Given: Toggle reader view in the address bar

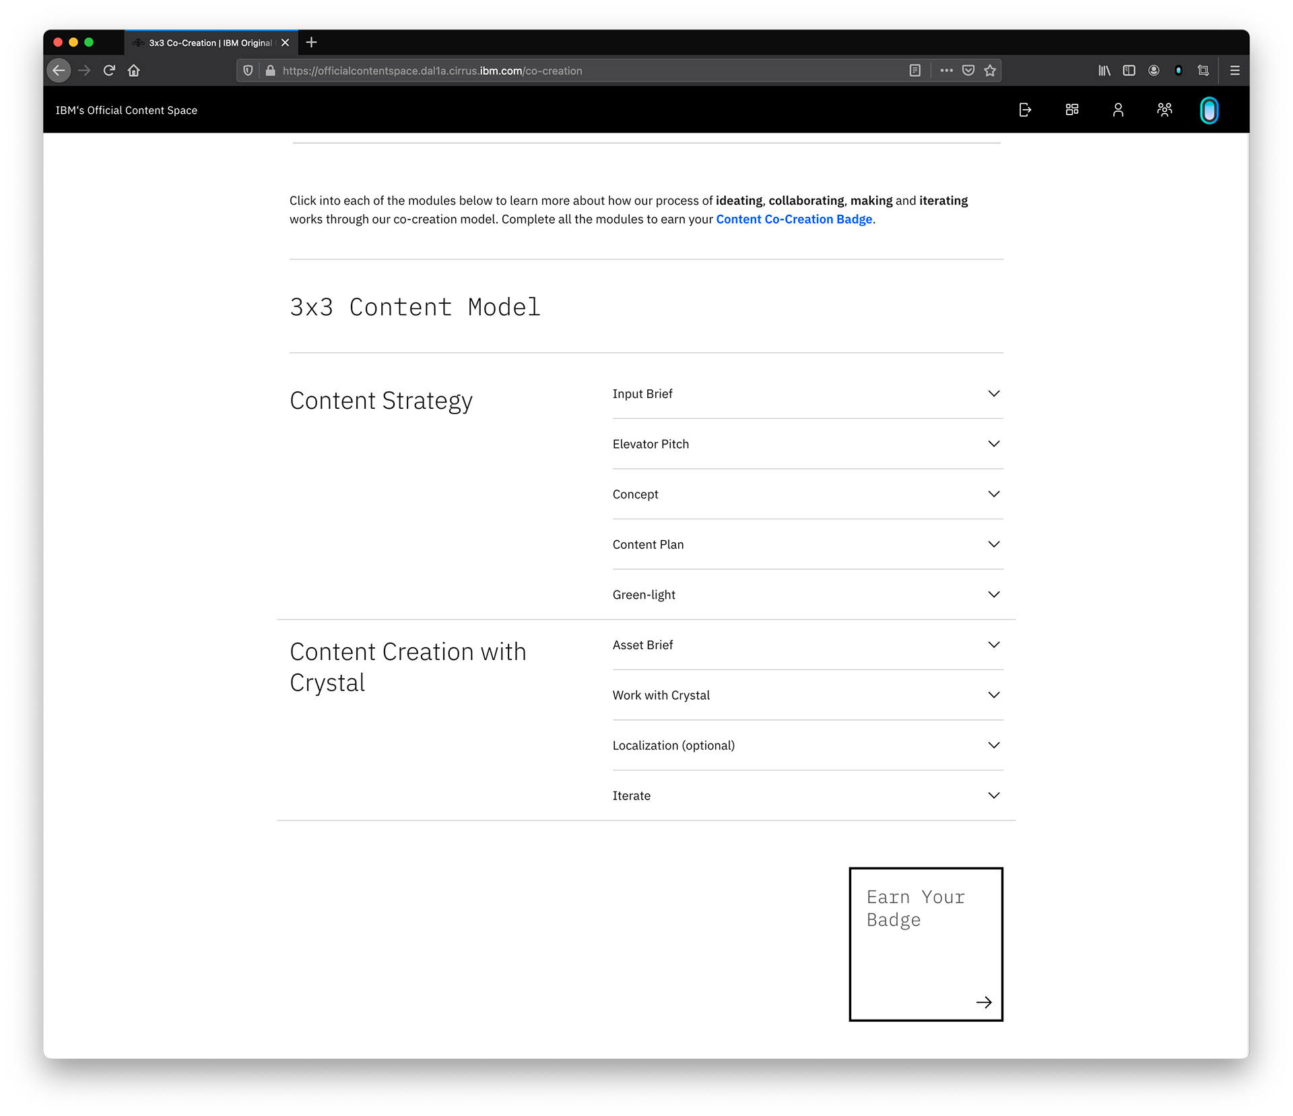Looking at the screenshot, I should [x=915, y=71].
